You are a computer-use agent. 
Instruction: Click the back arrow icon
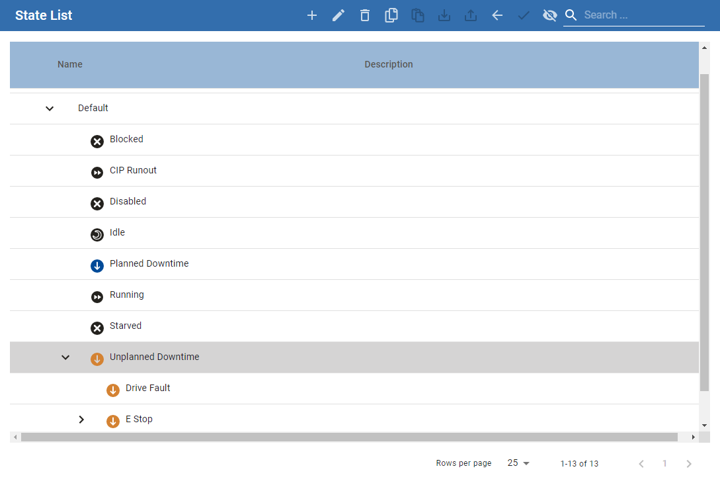click(x=497, y=15)
